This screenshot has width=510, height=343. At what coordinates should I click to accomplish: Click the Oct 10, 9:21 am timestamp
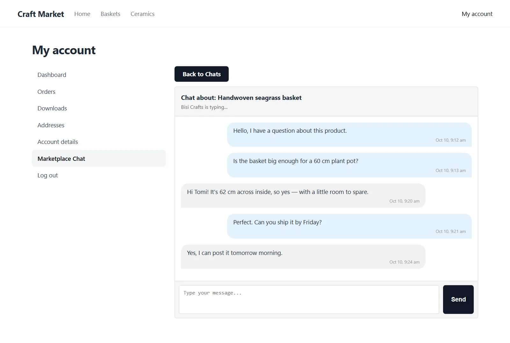pos(450,231)
